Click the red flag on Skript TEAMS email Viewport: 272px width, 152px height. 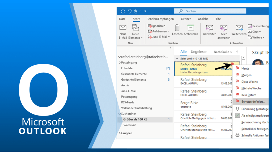(233, 64)
